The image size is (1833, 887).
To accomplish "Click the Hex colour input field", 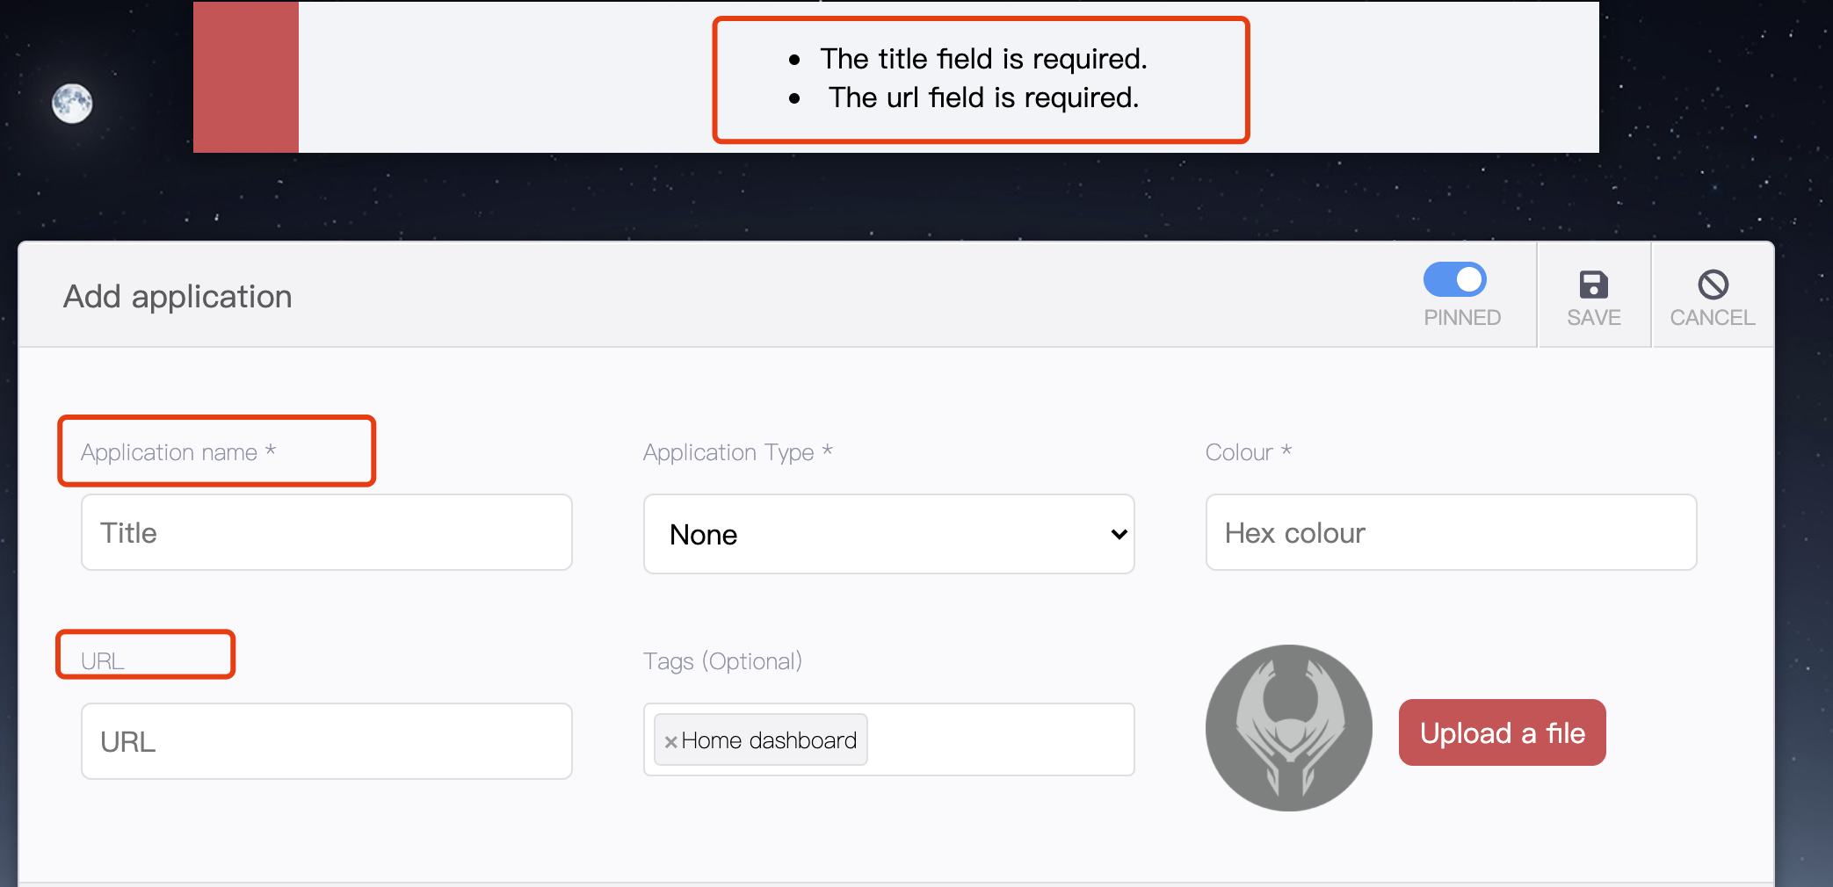I will [x=1451, y=533].
